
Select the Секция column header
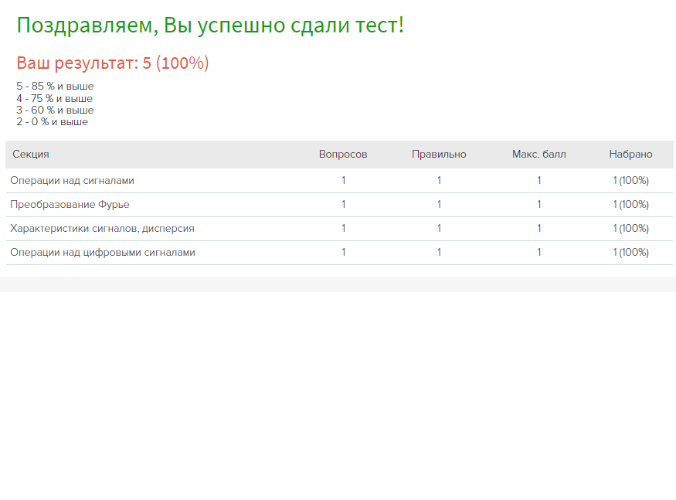click(x=31, y=154)
